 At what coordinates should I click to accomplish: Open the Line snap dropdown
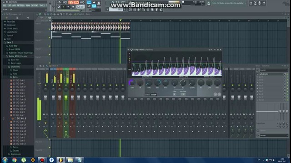coord(96,10)
